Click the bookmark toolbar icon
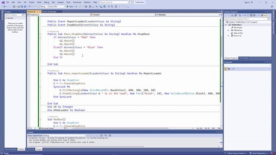Viewport: 276px width, 155px height. (x=116, y=7)
